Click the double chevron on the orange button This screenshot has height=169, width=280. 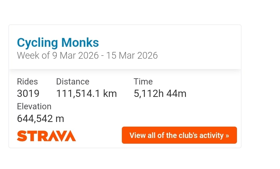coord(227,136)
